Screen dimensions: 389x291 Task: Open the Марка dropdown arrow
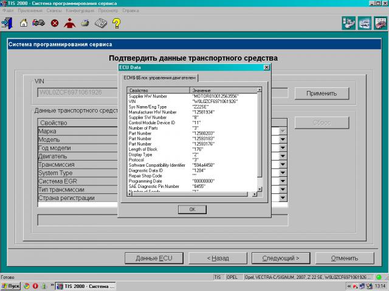283,131
